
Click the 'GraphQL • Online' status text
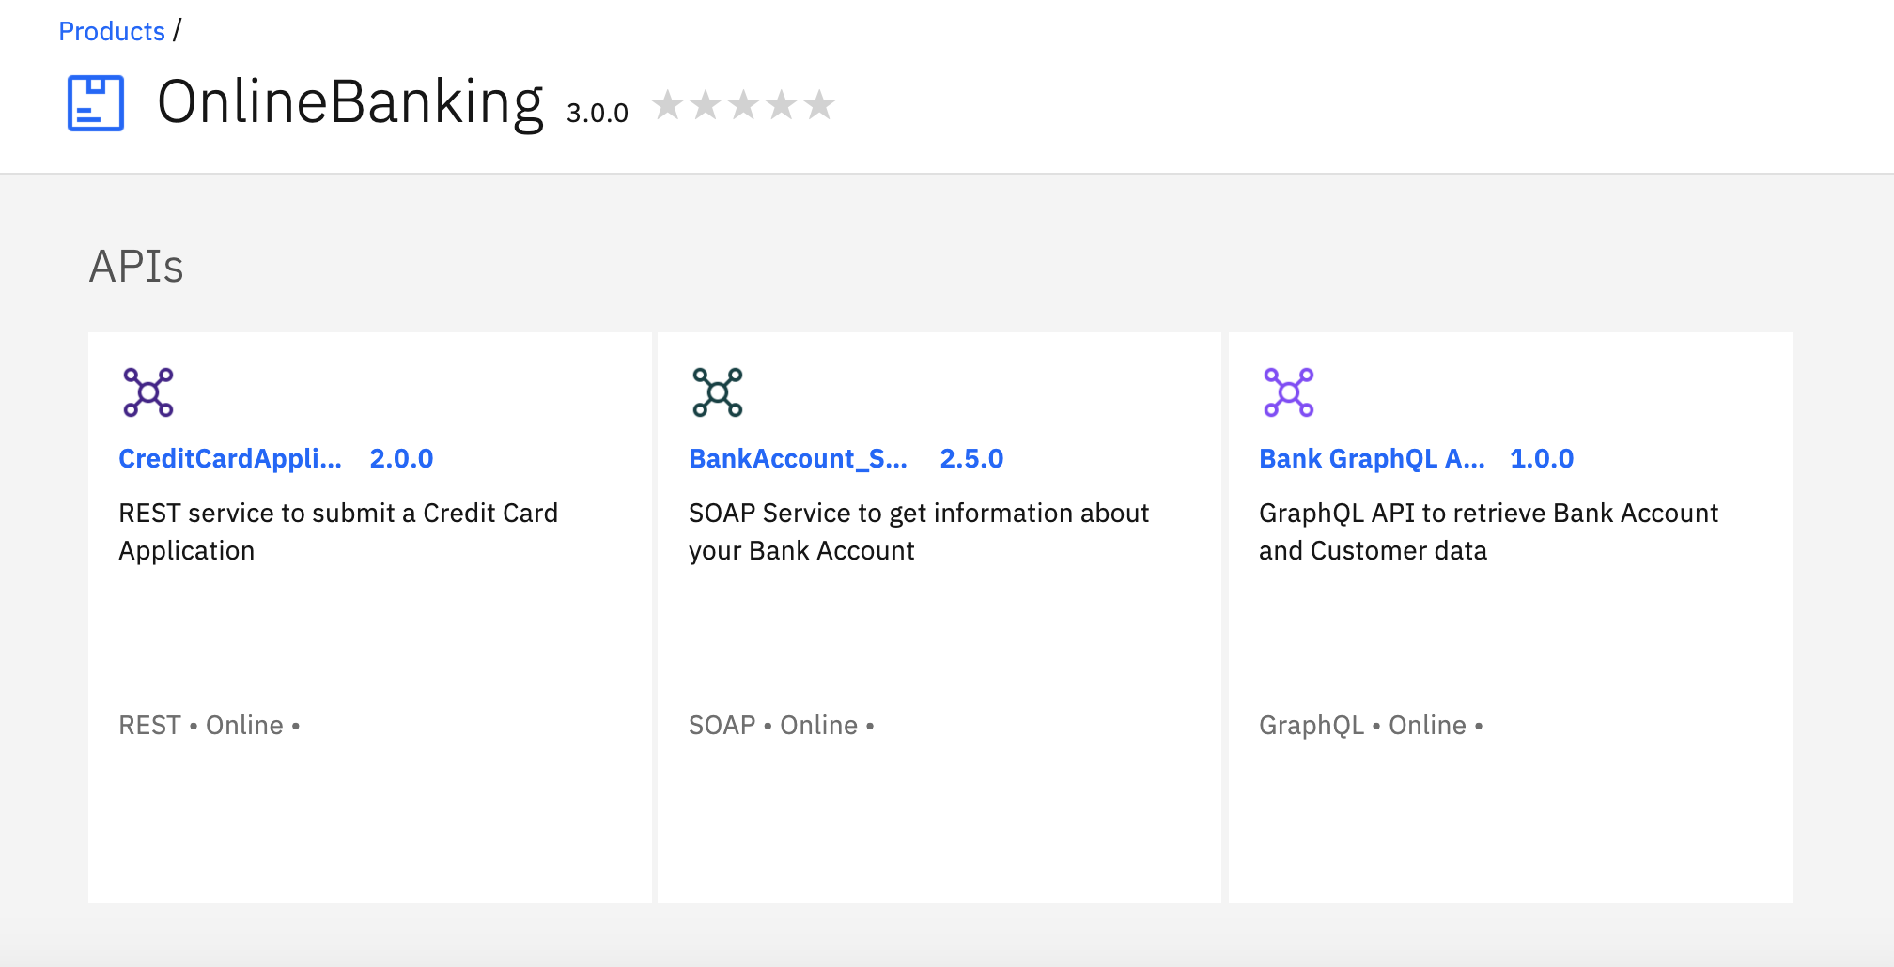coord(1371,725)
